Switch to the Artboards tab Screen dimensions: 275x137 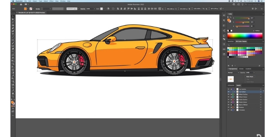231,85
